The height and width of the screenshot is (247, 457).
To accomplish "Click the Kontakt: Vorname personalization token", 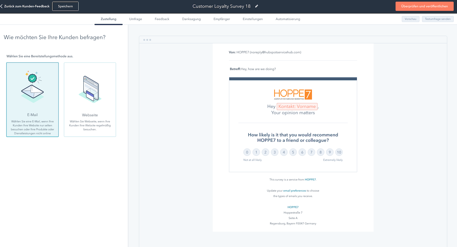I will coord(297,106).
